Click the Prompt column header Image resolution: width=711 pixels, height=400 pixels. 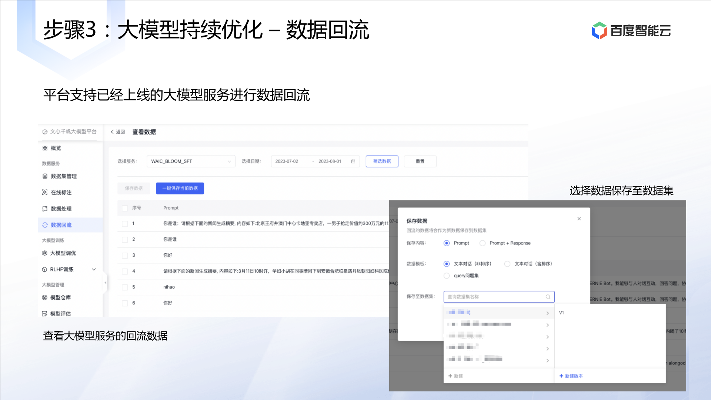point(171,208)
